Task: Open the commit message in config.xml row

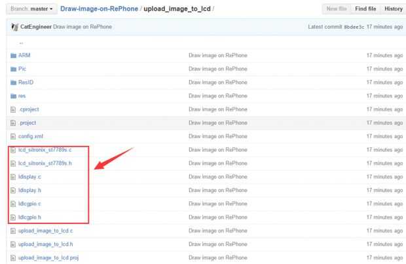Action: tap(218, 136)
